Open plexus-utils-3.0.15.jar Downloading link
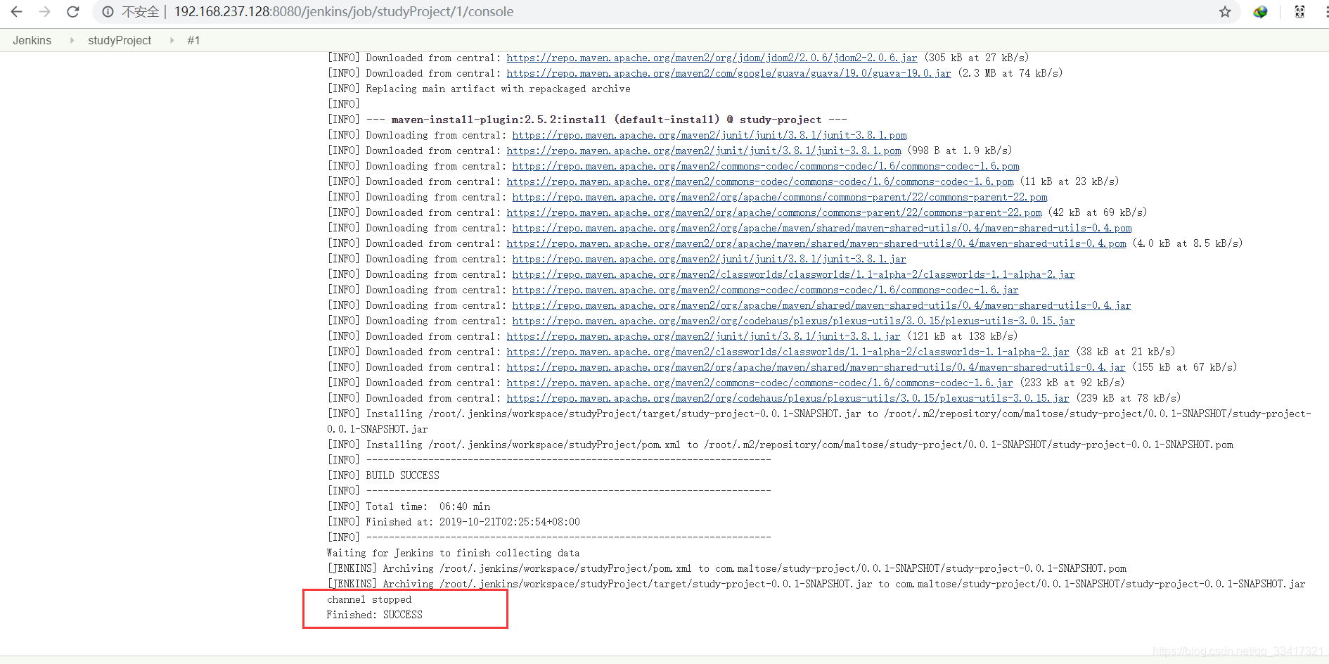Screen dimensions: 1329x664 pyautogui.click(x=793, y=321)
